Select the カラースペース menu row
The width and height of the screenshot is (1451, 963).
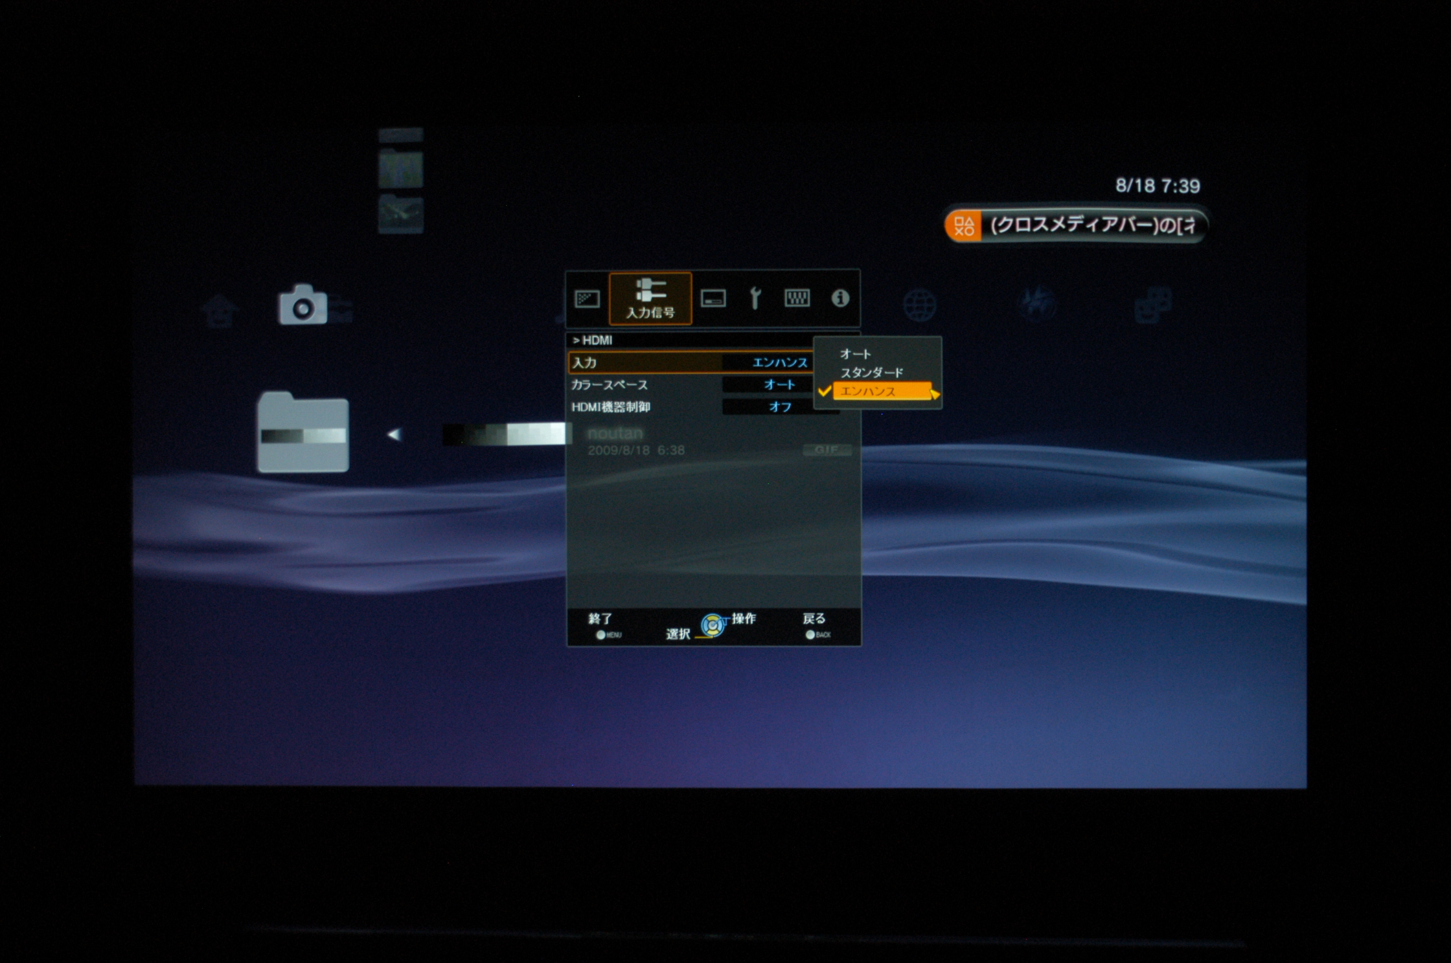click(x=691, y=384)
